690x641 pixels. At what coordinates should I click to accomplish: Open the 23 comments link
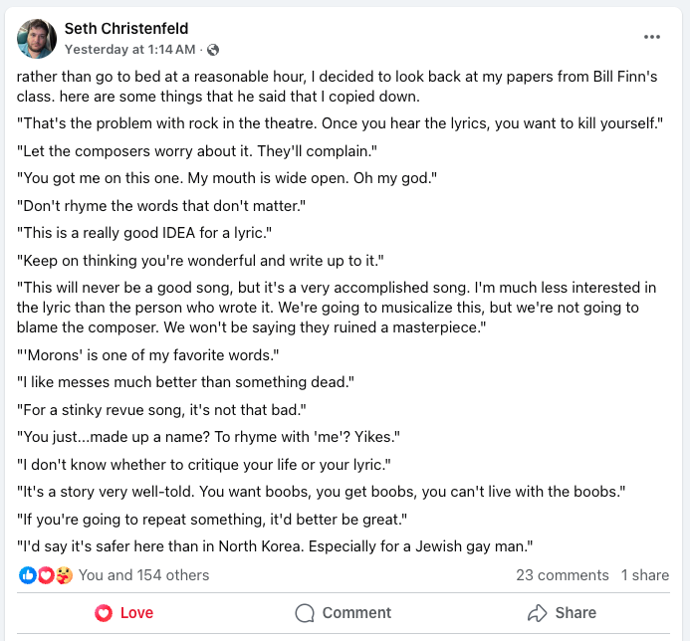tap(562, 575)
